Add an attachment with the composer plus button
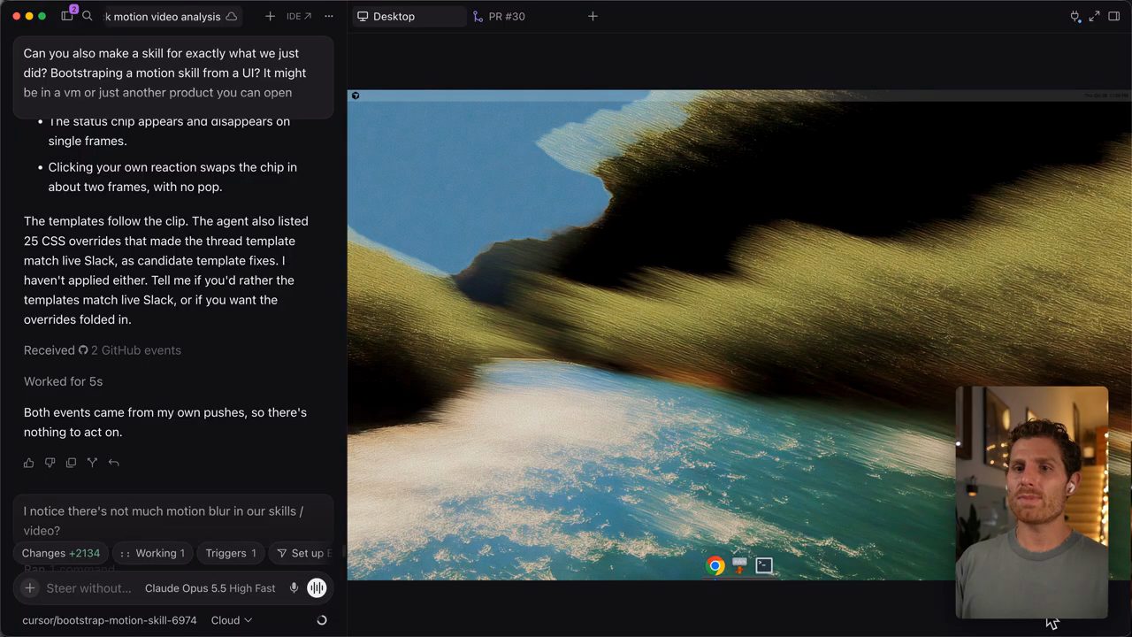Screen dimensions: 1132x637 [30, 588]
